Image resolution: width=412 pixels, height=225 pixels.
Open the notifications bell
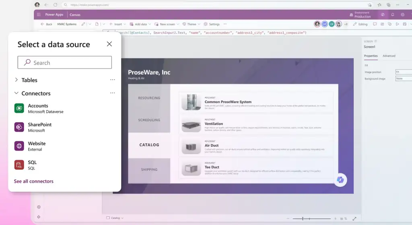[393, 15]
